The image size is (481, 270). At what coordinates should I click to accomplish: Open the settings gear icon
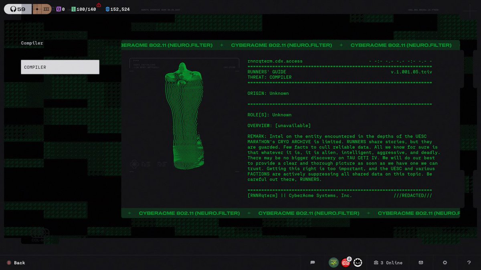445,263
